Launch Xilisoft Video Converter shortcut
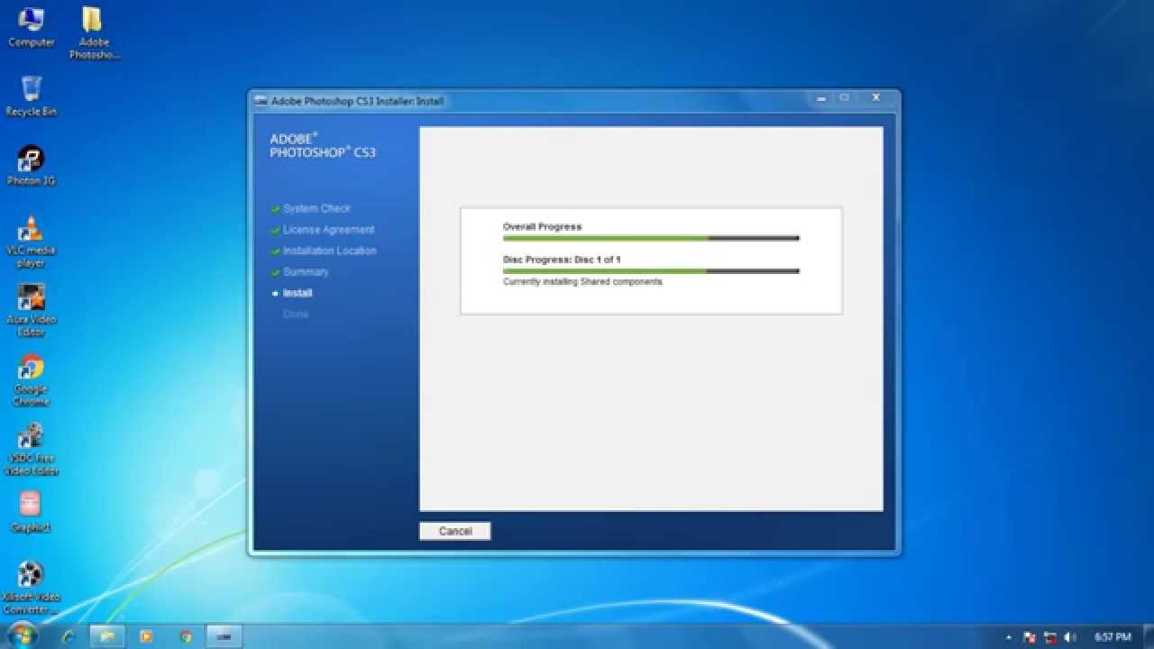1154x649 pixels. pyautogui.click(x=32, y=588)
